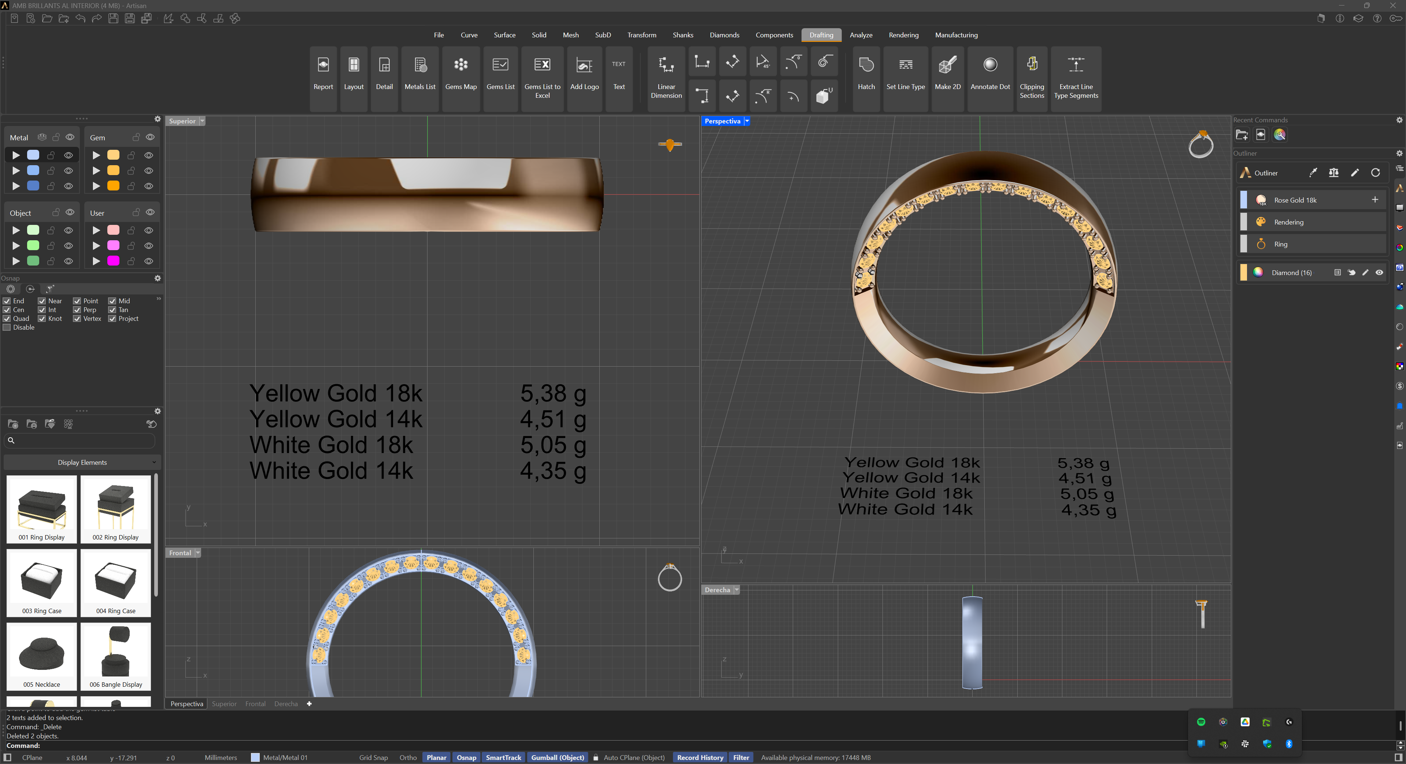1406x764 pixels.
Task: Hide the Diamond (16) layer visibility
Action: pos(1379,272)
